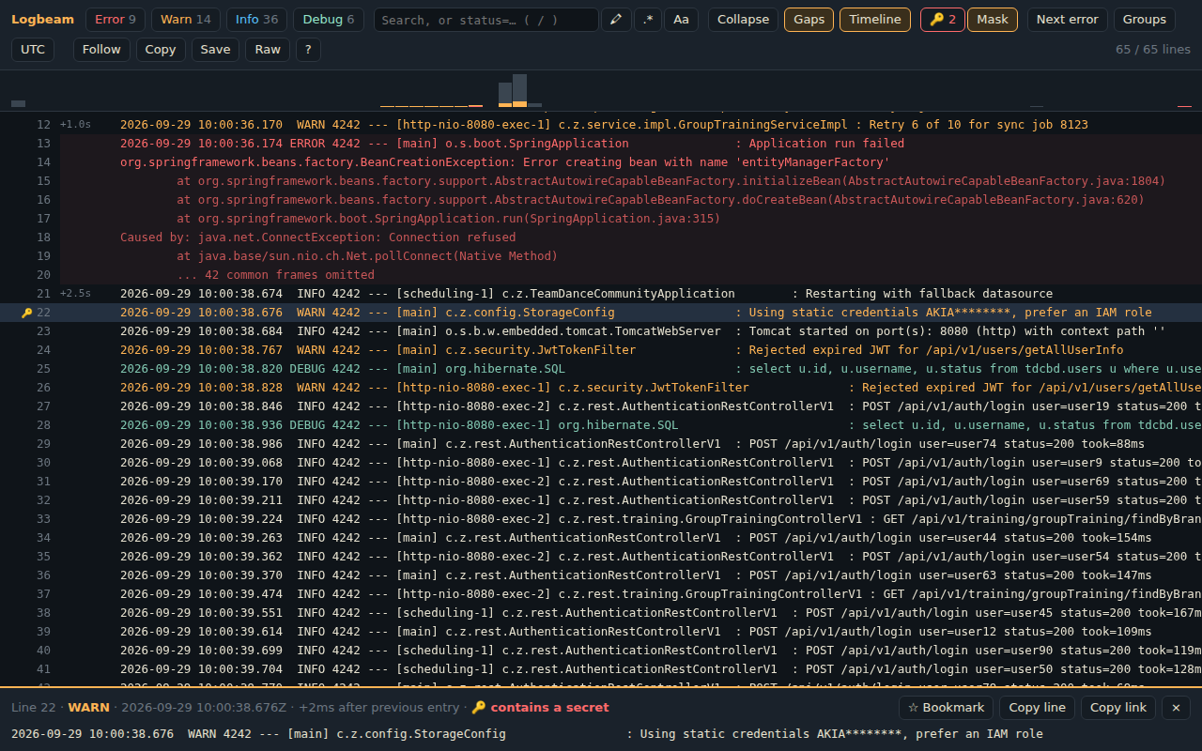Copy the visible log lines
The width and height of the screenshot is (1202, 751).
161,50
